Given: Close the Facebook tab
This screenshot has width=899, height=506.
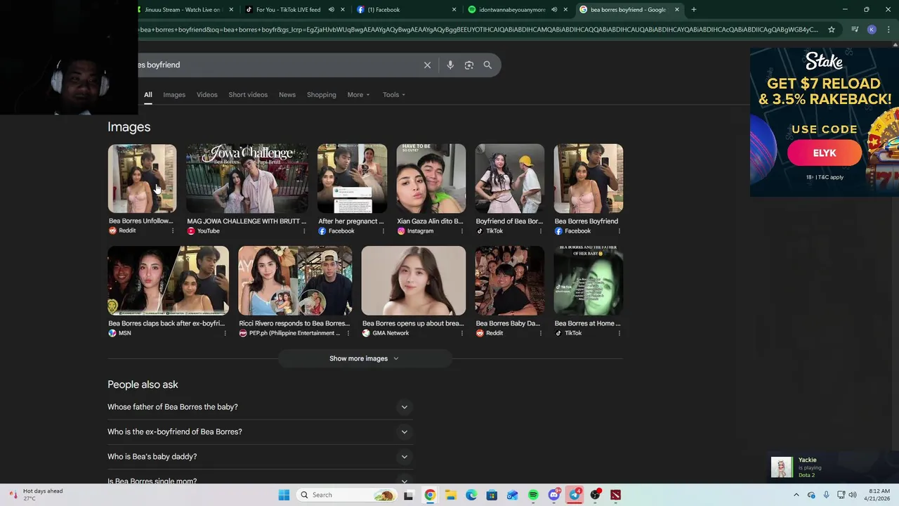Looking at the screenshot, I should point(454,10).
